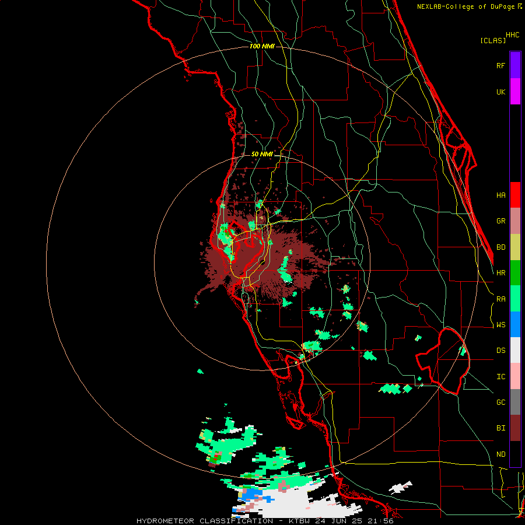Screen dimensions: 525x525
Task: Select the HA legend label
Action: [x=501, y=195]
